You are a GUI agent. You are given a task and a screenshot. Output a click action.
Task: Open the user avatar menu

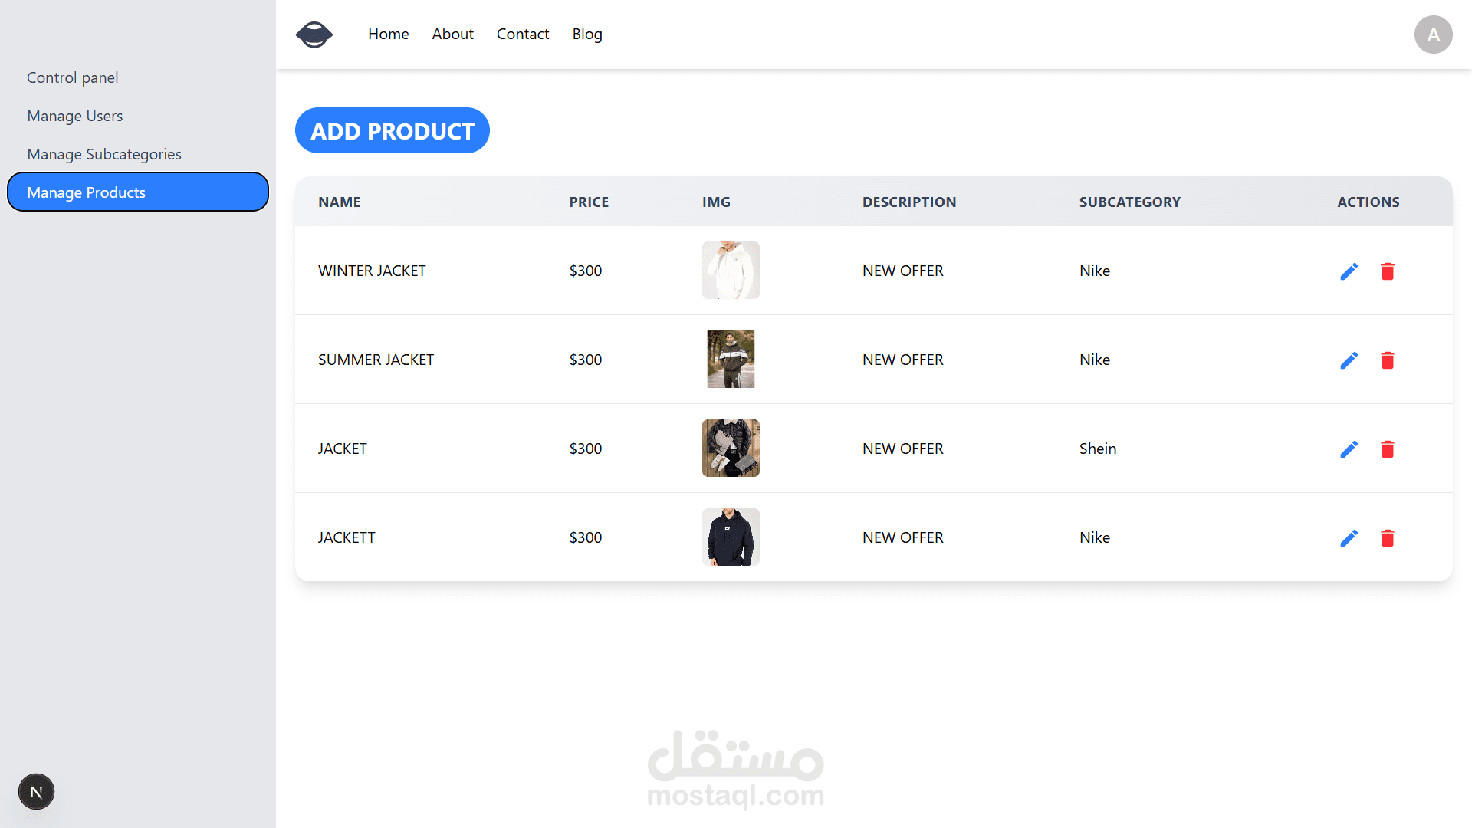1433,34
